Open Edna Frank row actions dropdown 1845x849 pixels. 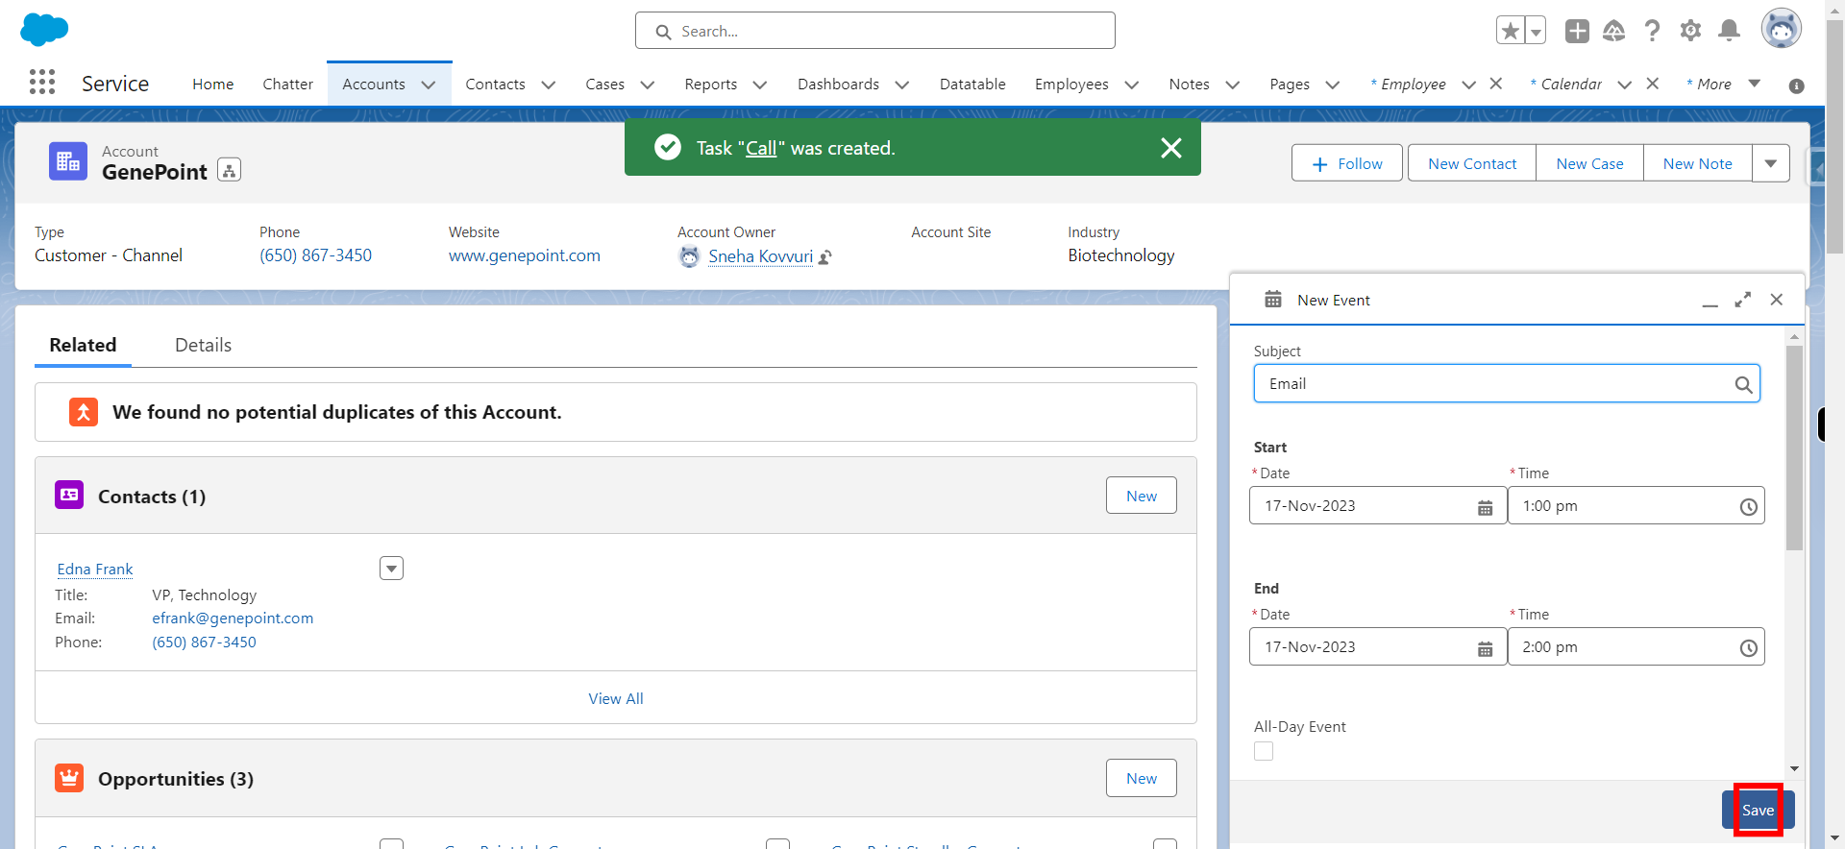[391, 569]
